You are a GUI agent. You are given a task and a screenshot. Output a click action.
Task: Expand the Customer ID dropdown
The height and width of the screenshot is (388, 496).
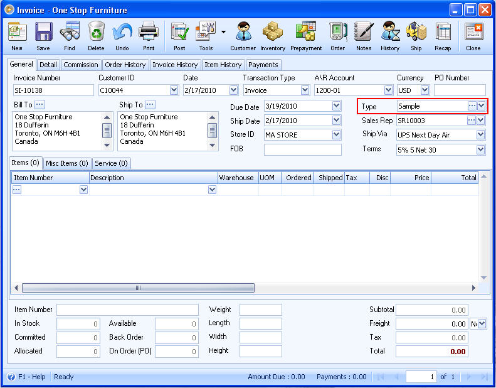pyautogui.click(x=174, y=90)
